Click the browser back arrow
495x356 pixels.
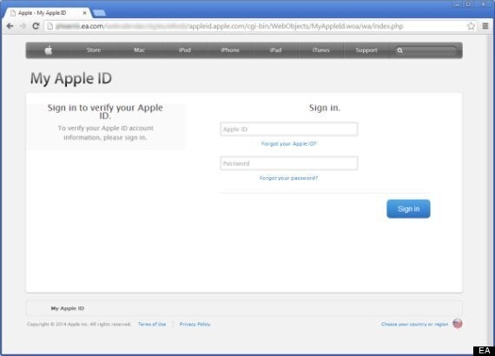tap(10, 26)
